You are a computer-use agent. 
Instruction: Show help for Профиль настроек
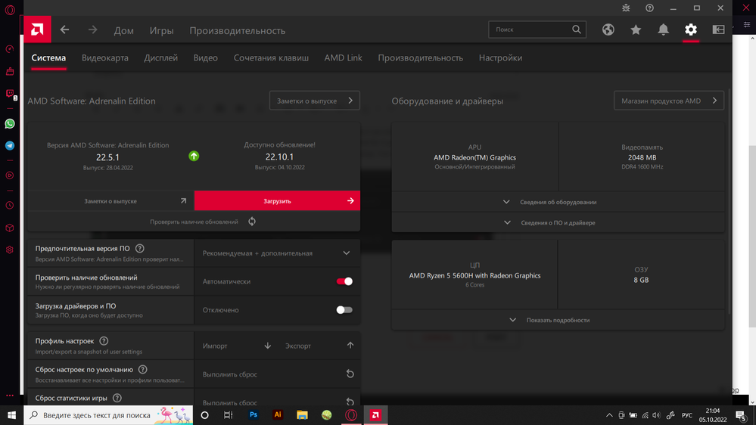pos(104,340)
